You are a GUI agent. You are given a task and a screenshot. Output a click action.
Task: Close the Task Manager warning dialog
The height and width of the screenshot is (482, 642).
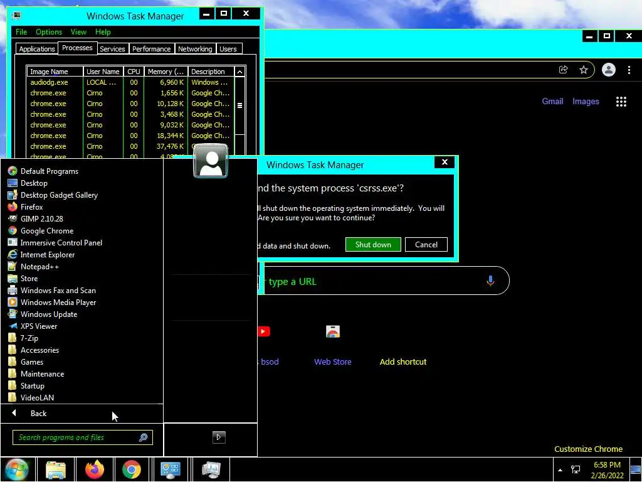coord(445,163)
